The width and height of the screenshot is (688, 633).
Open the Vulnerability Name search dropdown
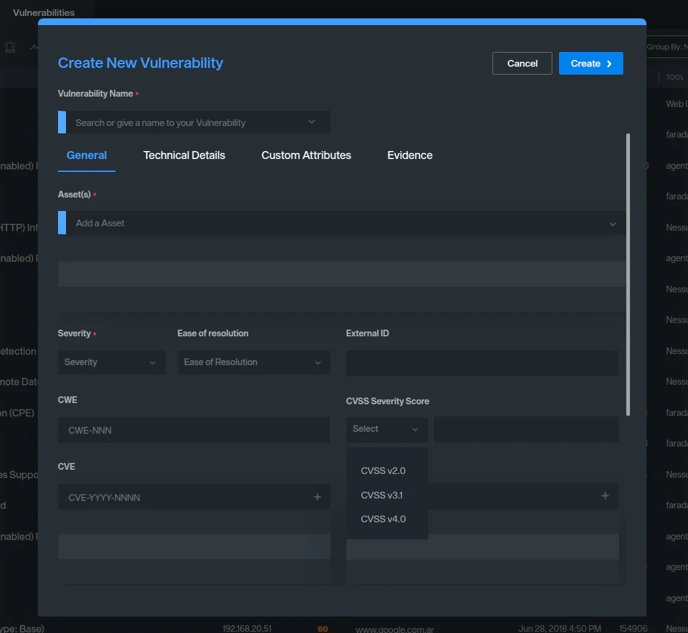tap(312, 122)
